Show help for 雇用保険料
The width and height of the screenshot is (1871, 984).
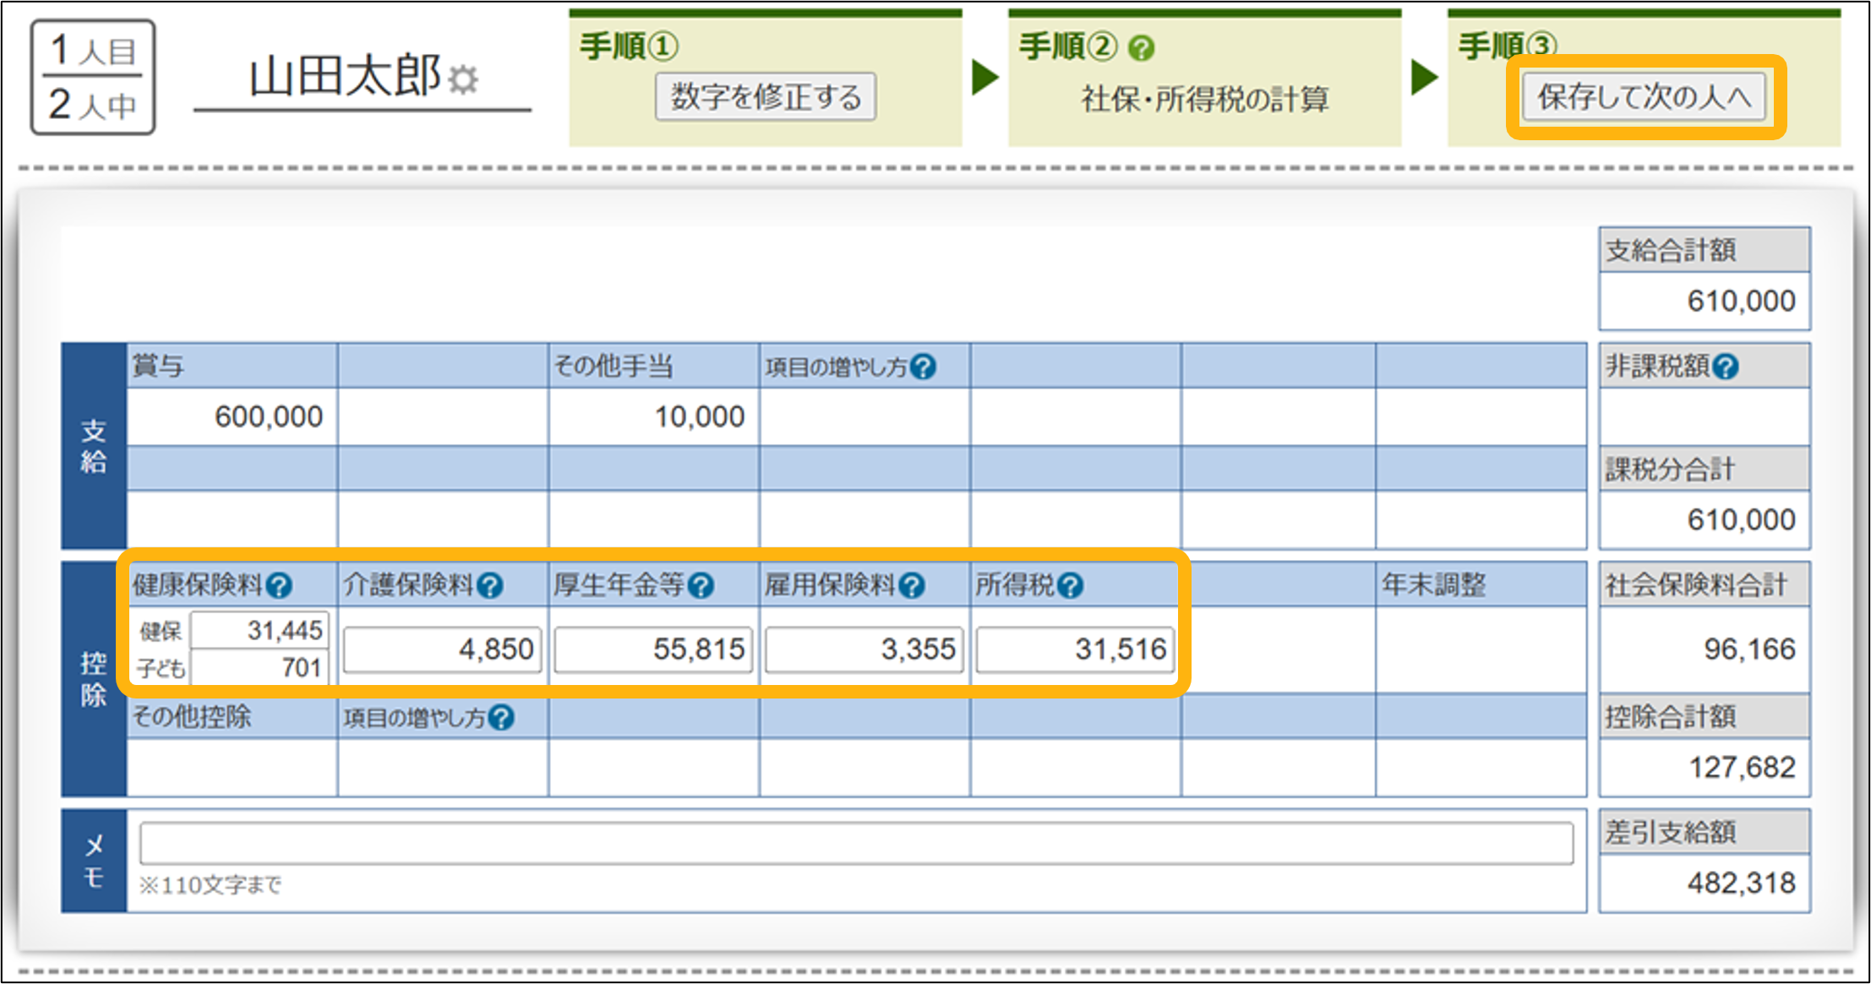click(x=912, y=585)
